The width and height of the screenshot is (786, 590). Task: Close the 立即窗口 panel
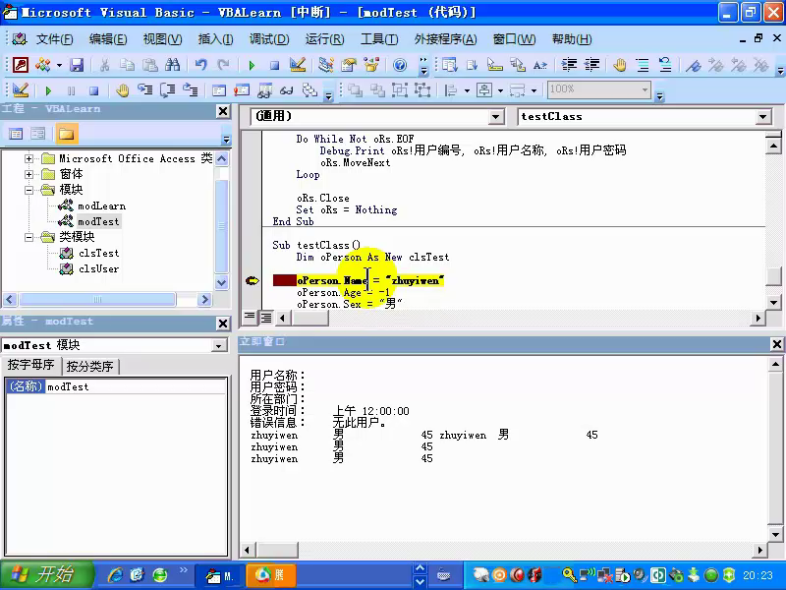coord(776,343)
